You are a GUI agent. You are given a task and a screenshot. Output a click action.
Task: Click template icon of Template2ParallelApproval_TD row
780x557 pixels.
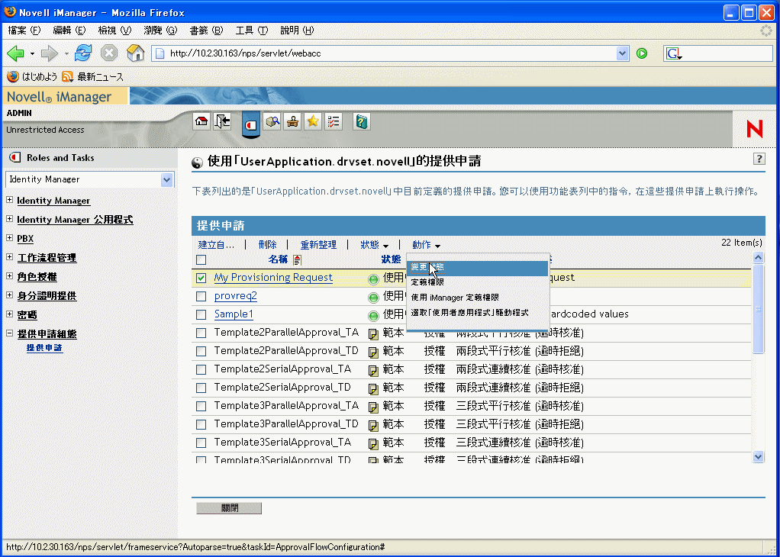pos(373,352)
